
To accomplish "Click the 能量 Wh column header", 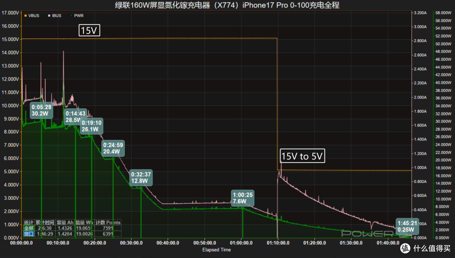I will 84,223.
